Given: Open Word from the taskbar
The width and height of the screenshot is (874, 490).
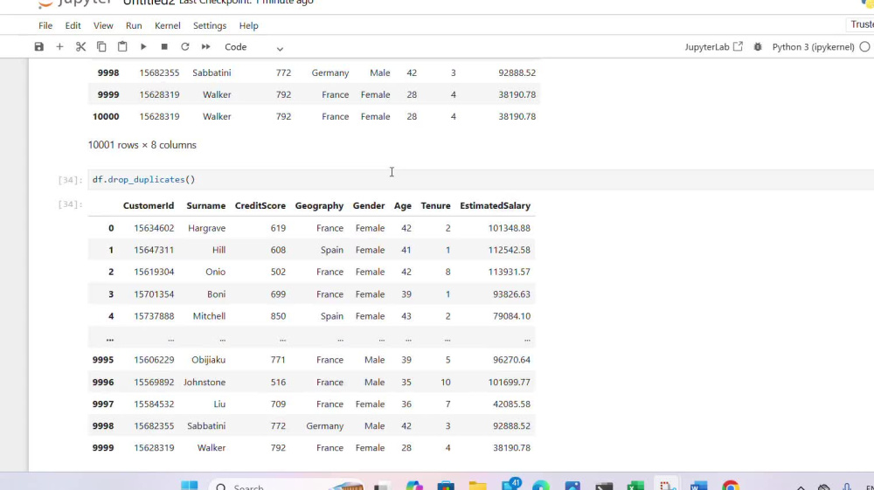Looking at the screenshot, I should coord(698,487).
